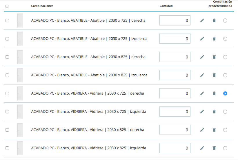The height and width of the screenshot is (160, 238).
Task: Edit the Abatible 2030 x 825 derecha combination
Action: (x=202, y=57)
